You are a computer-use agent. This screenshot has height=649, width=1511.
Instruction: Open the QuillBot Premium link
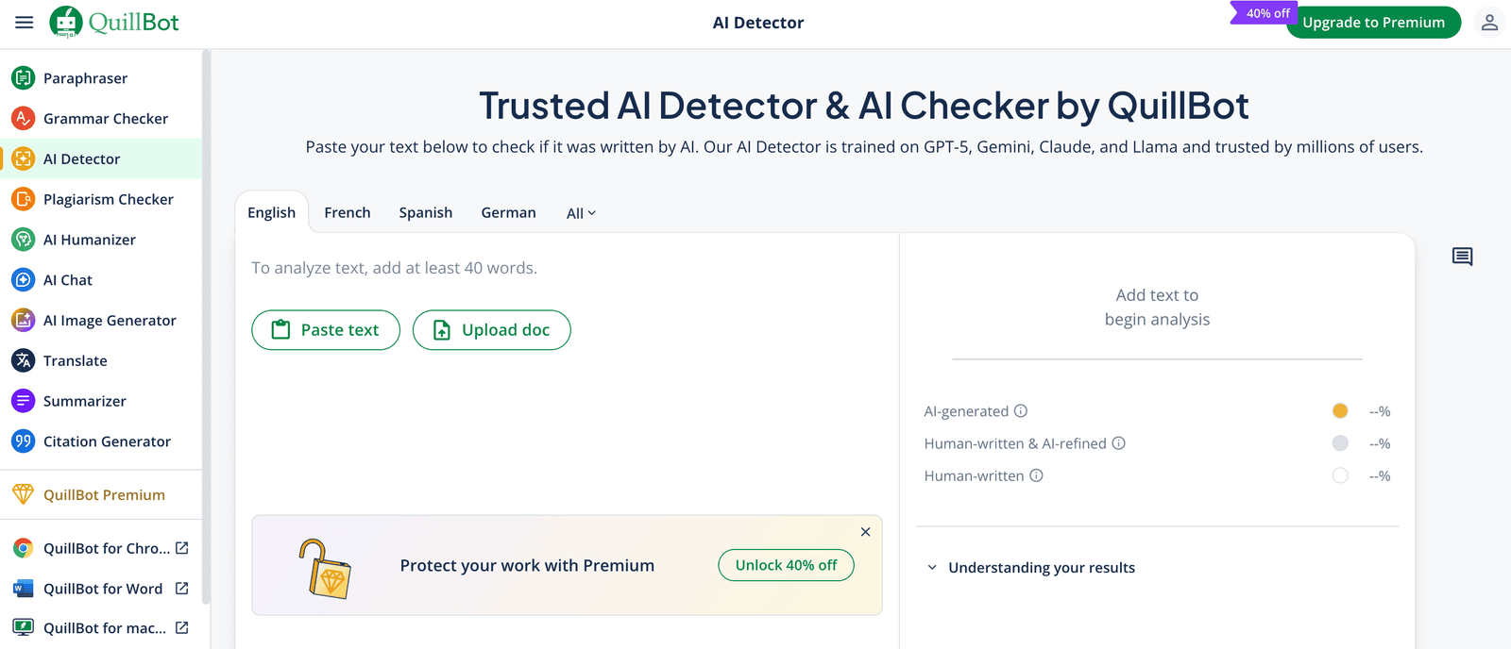point(101,494)
